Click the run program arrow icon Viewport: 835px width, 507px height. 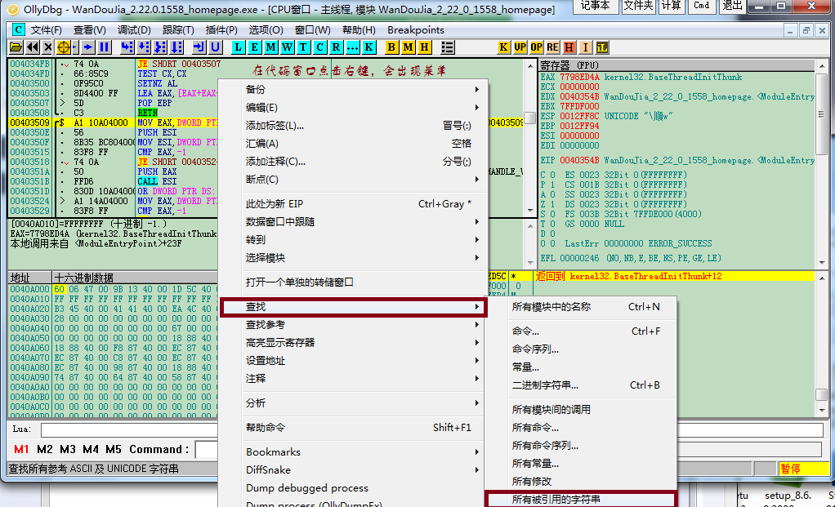(88, 47)
